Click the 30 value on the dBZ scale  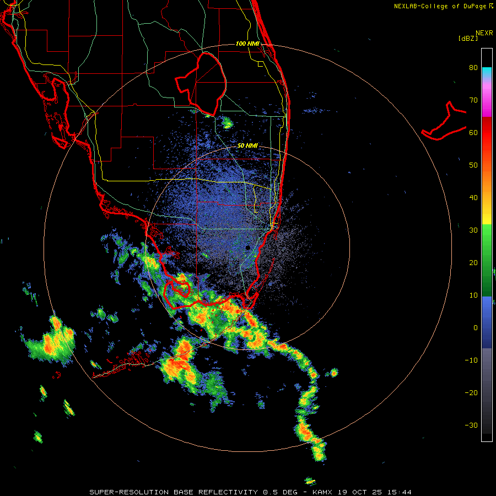pyautogui.click(x=473, y=230)
